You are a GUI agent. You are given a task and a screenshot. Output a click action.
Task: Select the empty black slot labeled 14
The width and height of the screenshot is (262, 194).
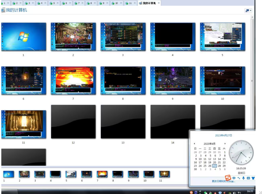click(x=173, y=122)
